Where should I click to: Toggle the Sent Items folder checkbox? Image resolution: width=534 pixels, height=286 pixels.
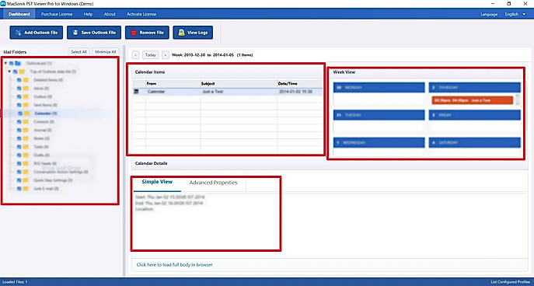[19, 105]
